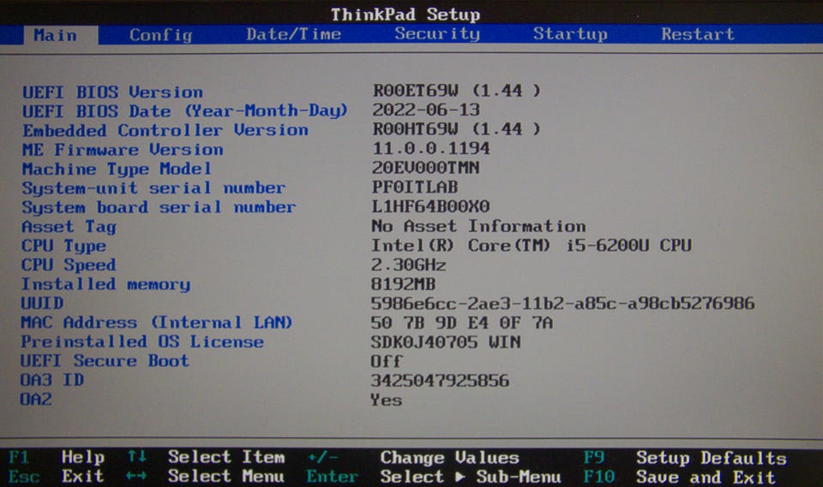Click the Select Menu legend
Viewport: 823px width, 487px height.
point(226,476)
